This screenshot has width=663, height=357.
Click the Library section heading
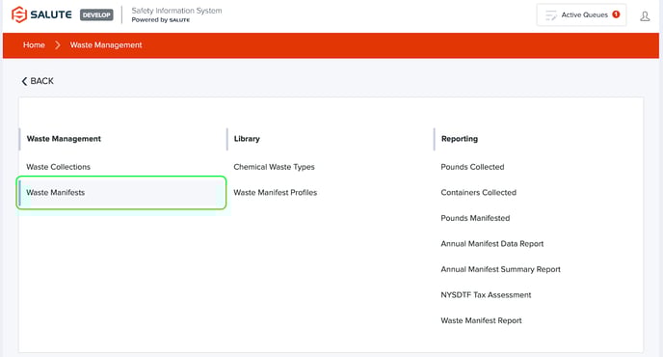[247, 139]
